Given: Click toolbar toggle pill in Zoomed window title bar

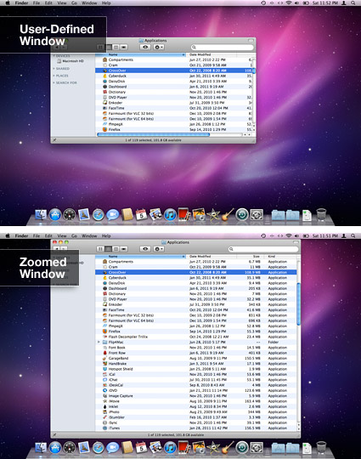Looking at the screenshot, I should (296, 242).
